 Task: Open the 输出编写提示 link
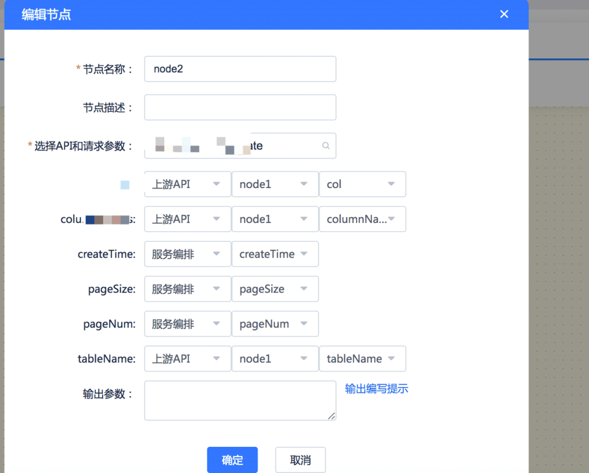(376, 389)
